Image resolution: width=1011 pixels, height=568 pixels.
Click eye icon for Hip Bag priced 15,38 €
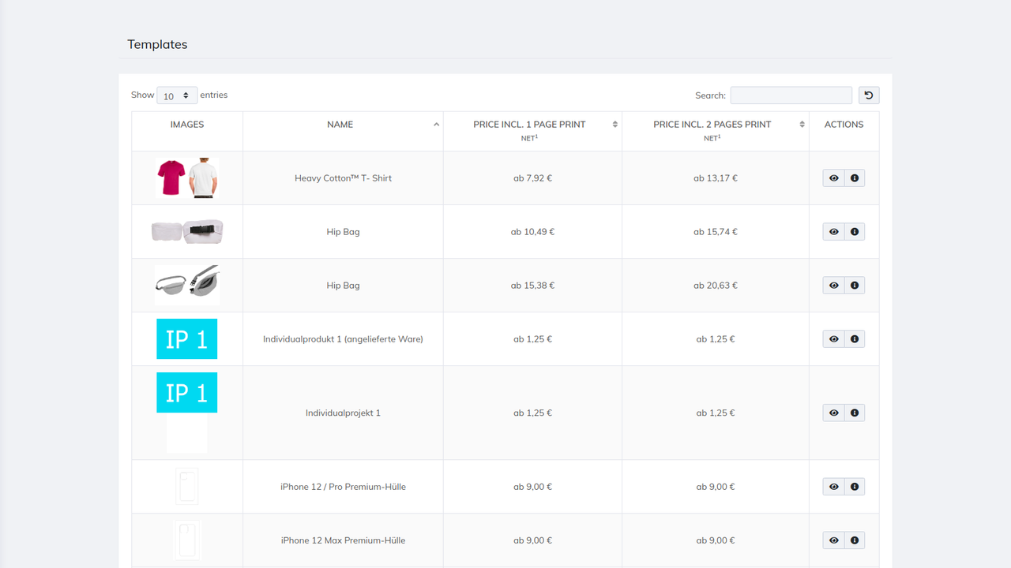(833, 286)
